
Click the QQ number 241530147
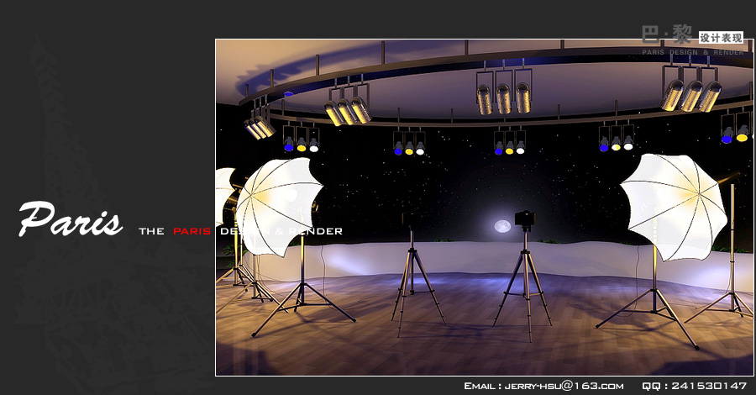coord(709,386)
